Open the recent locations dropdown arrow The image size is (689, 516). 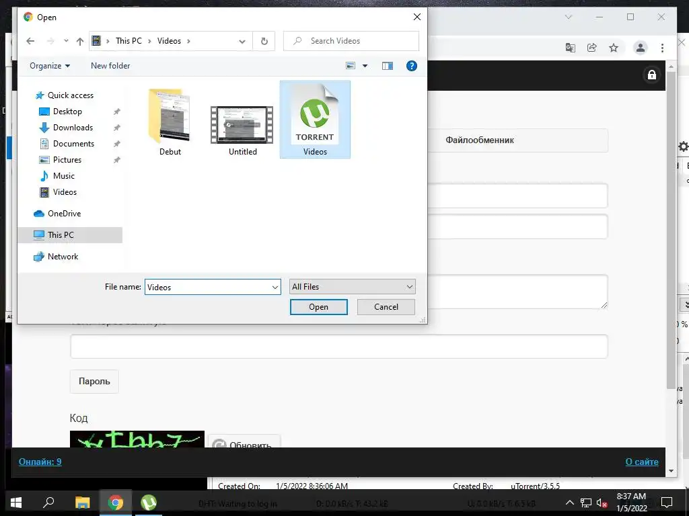click(x=66, y=41)
